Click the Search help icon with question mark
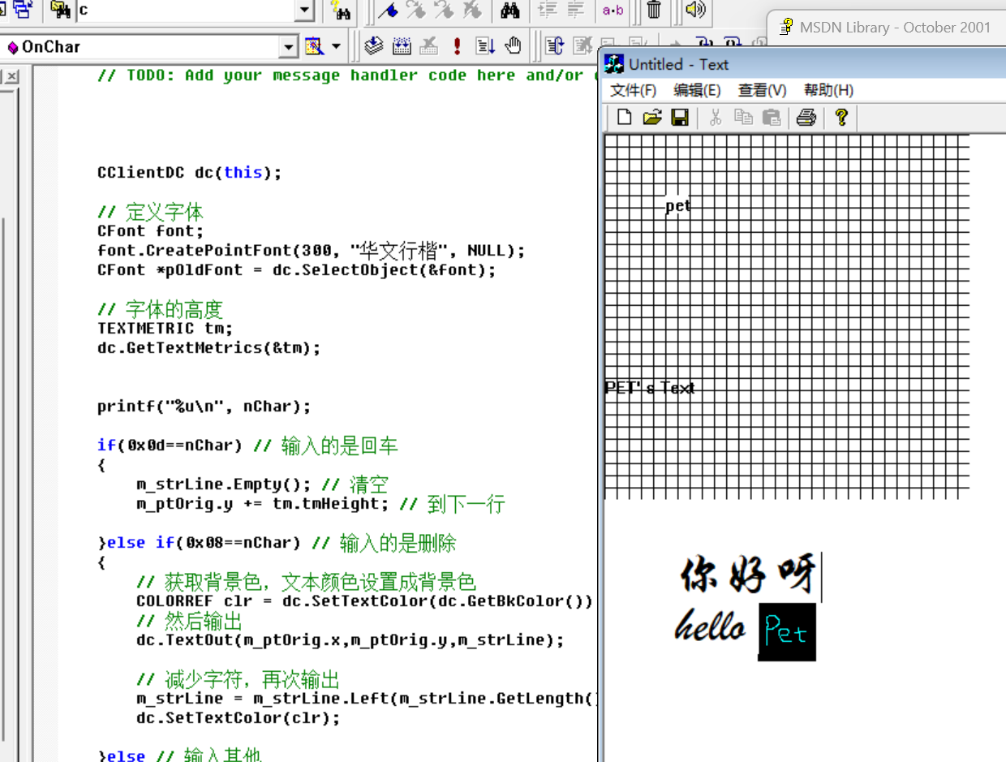This screenshot has height=762, width=1006. pos(341,11)
